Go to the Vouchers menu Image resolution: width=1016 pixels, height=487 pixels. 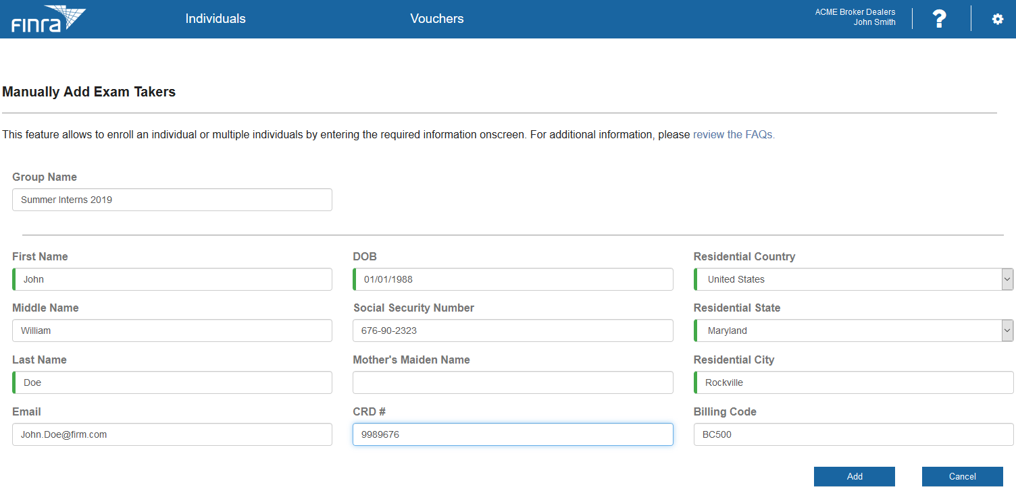pos(436,19)
